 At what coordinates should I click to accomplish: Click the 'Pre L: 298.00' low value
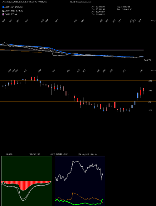pyautogui.click(x=98, y=12)
